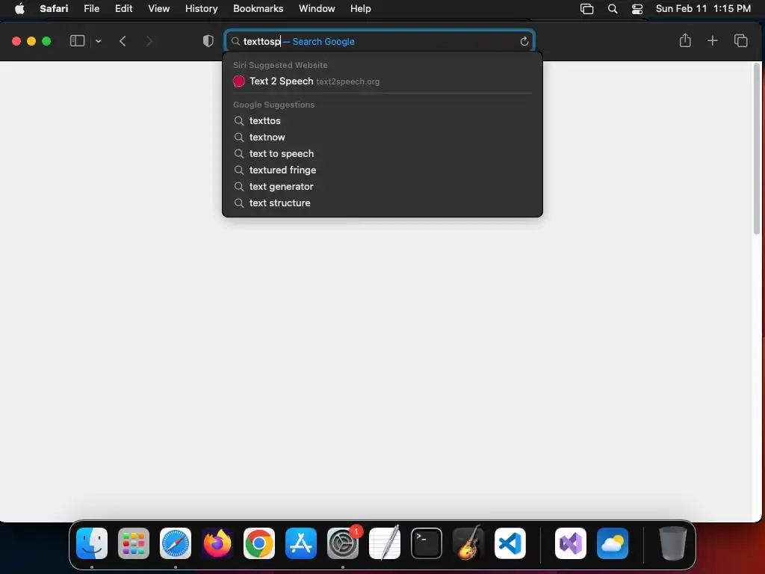
Task: Launch GarageBand from the Dock
Action: tap(468, 543)
